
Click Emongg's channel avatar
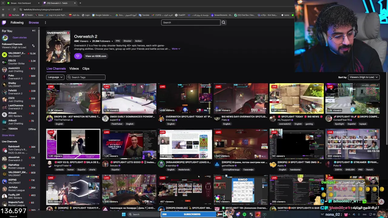coord(161,118)
